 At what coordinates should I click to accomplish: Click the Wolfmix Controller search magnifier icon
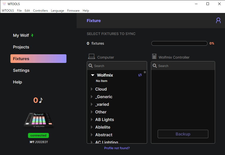coord(155,66)
